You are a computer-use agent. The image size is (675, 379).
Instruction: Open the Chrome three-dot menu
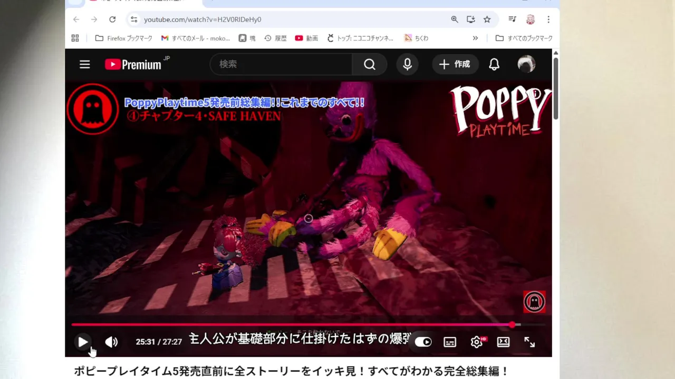tap(548, 19)
